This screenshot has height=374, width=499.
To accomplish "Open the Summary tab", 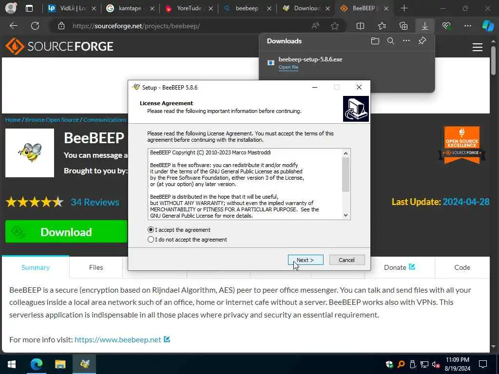I will click(x=35, y=267).
